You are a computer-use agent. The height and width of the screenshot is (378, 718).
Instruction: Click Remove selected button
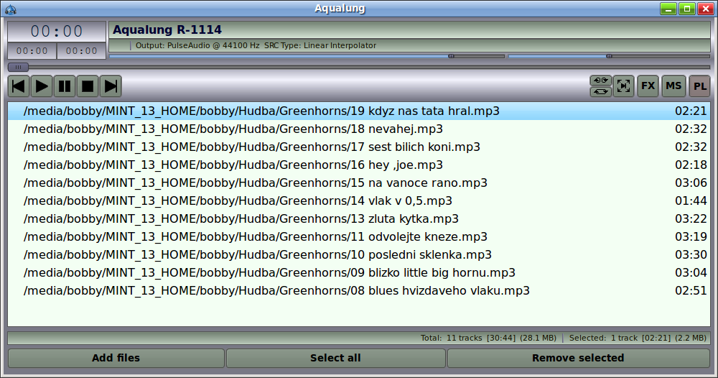pyautogui.click(x=578, y=358)
